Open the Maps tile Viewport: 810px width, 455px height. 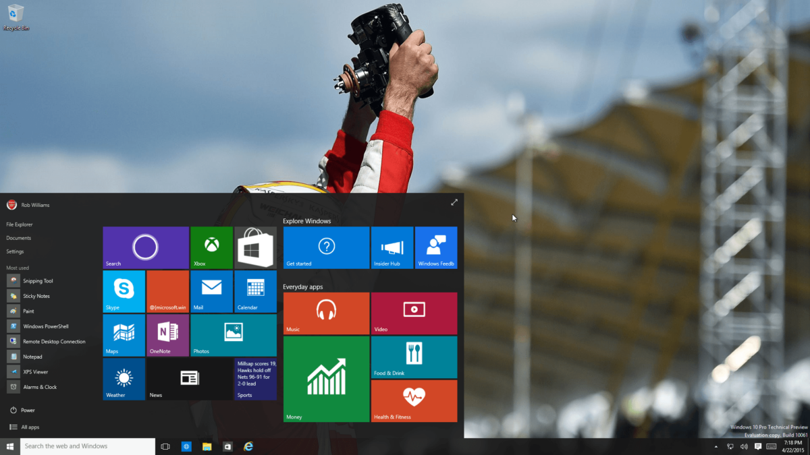click(x=124, y=335)
